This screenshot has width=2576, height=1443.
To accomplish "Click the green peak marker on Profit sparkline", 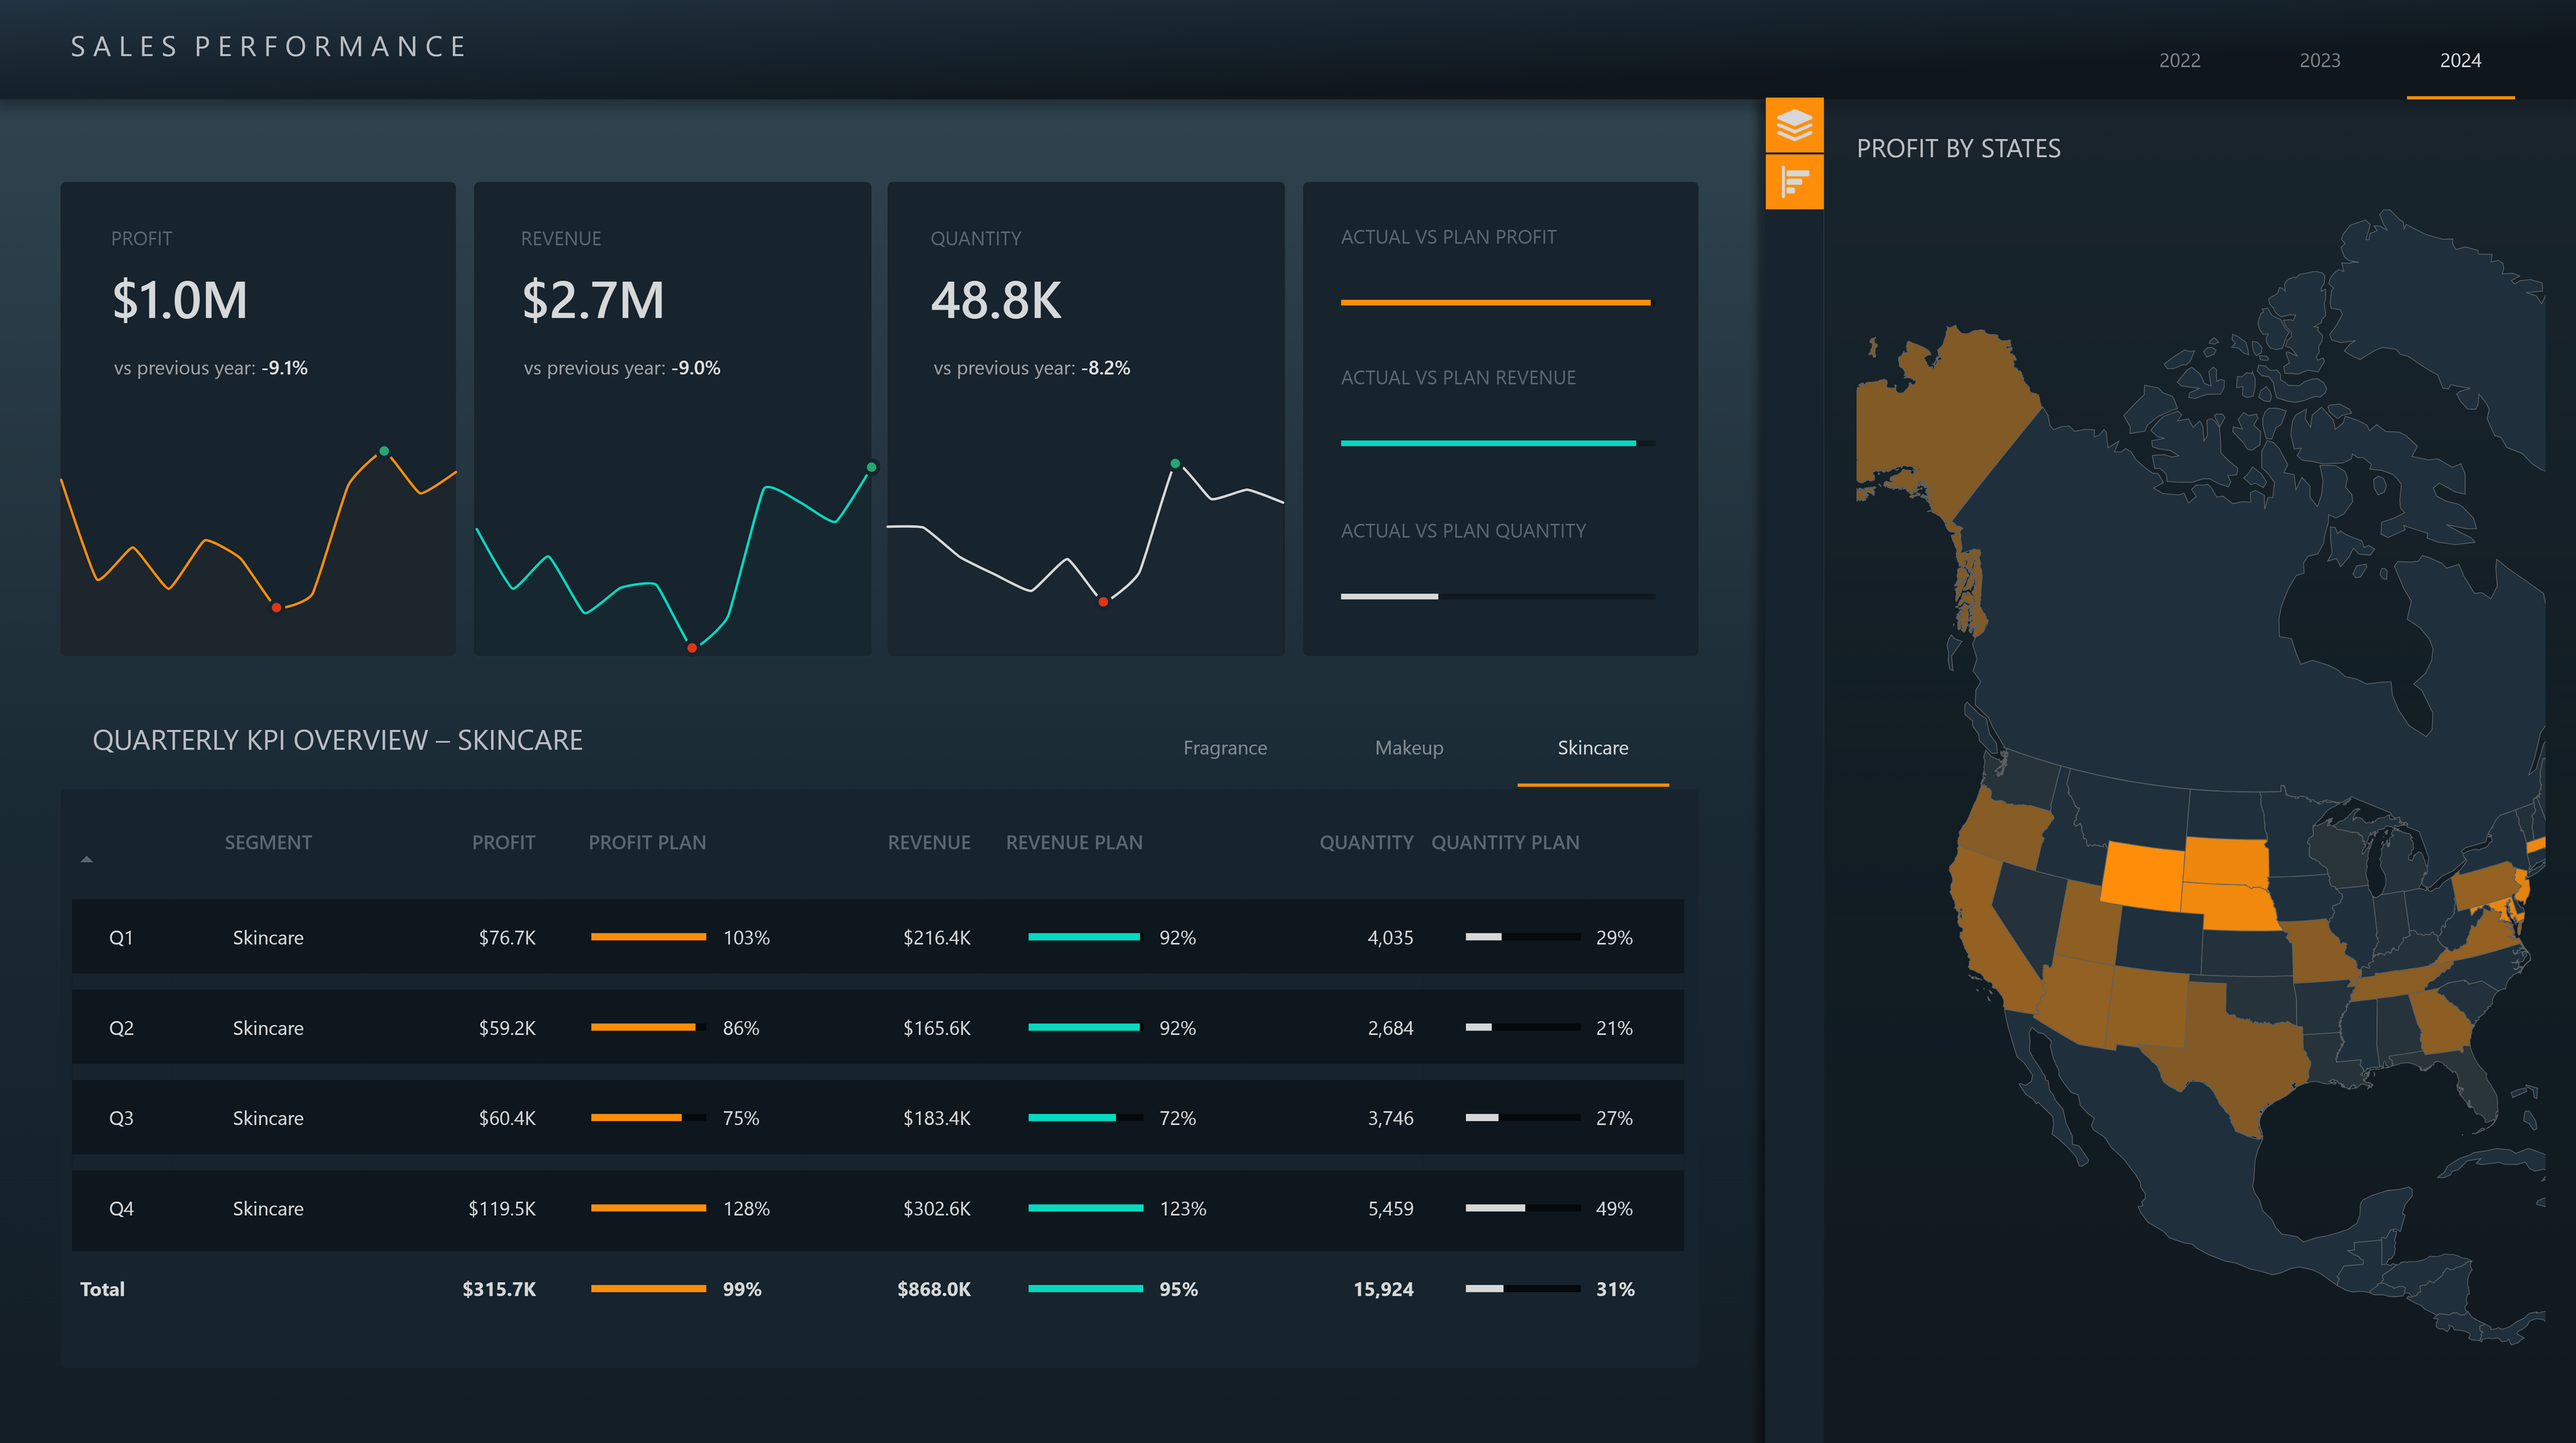I will point(384,451).
